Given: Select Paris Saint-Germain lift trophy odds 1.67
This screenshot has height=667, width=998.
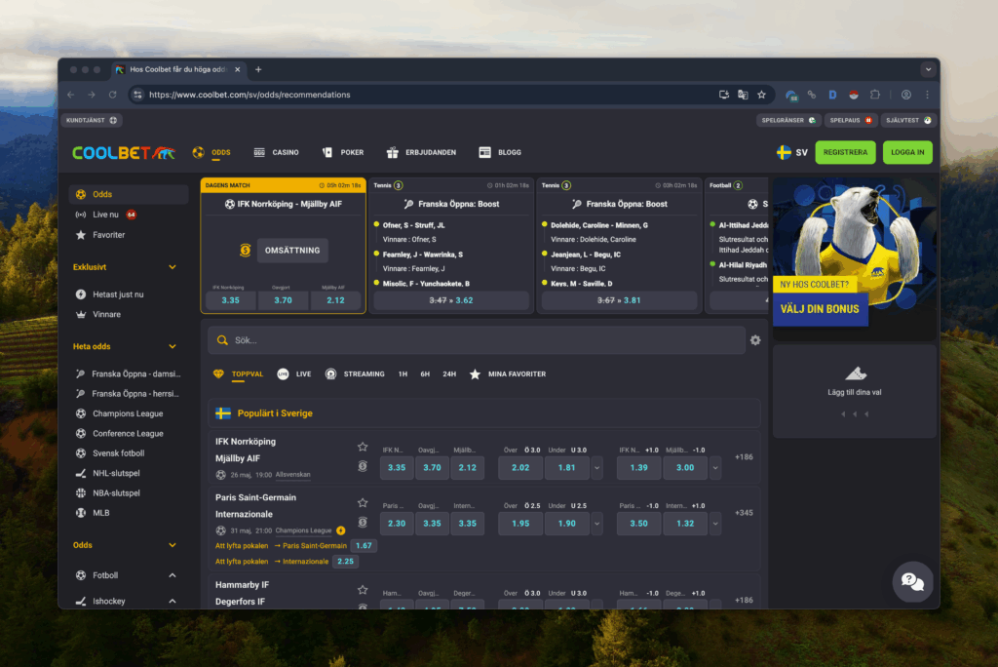Looking at the screenshot, I should tap(364, 545).
